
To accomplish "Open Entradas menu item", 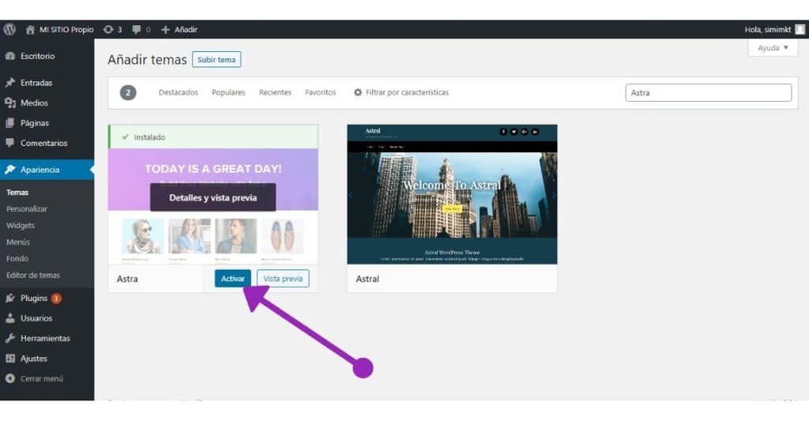I will point(36,82).
